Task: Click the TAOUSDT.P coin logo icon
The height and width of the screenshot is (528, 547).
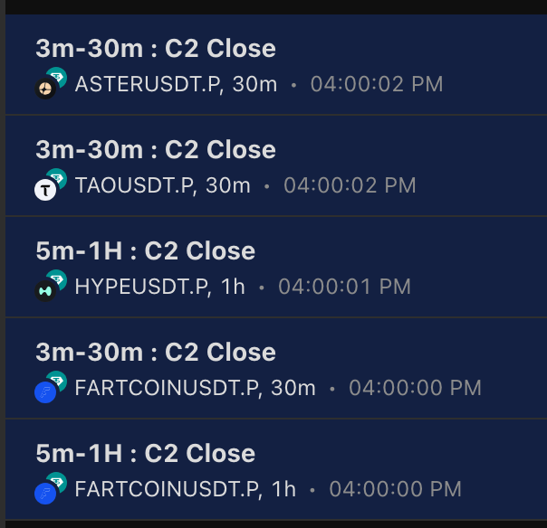Action: (x=46, y=189)
